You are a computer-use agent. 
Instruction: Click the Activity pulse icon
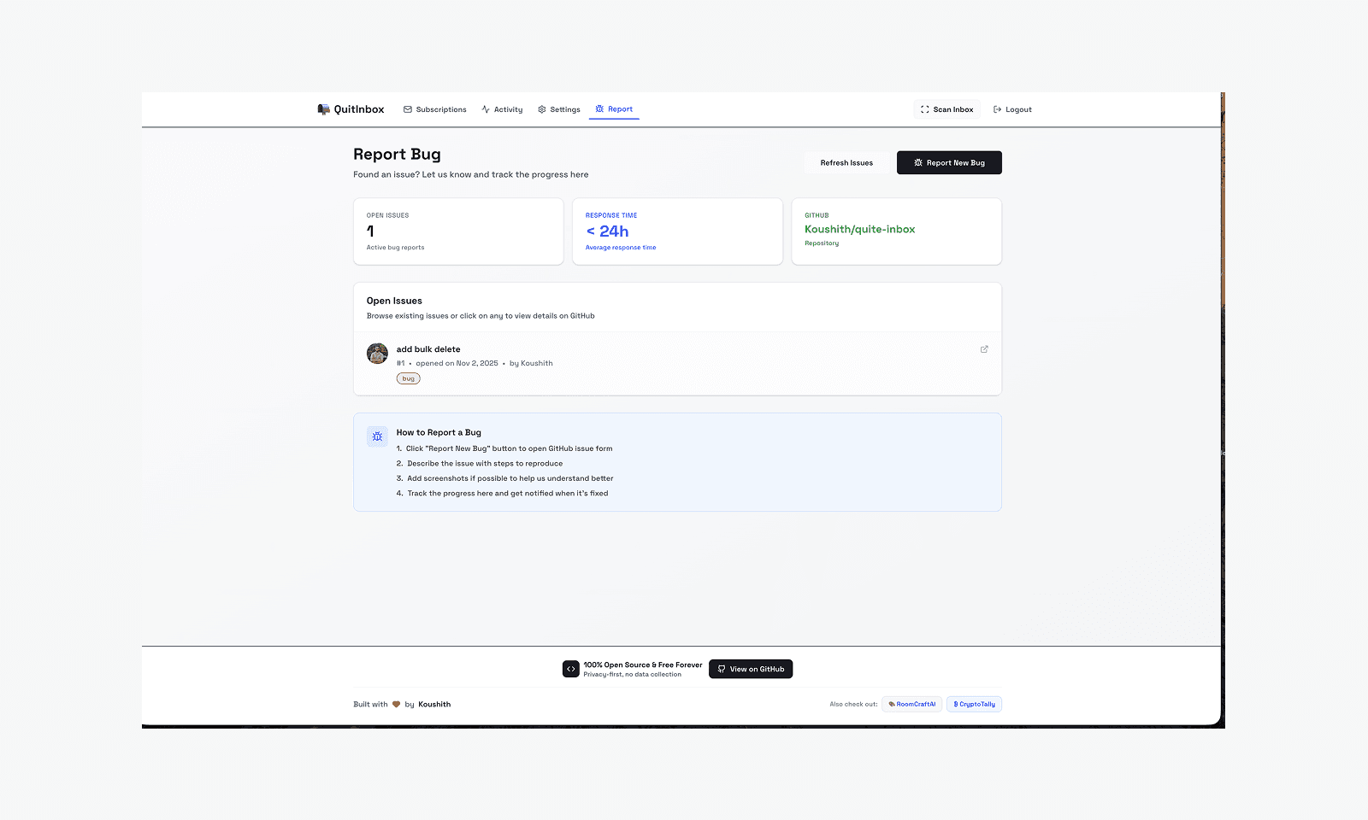486,109
